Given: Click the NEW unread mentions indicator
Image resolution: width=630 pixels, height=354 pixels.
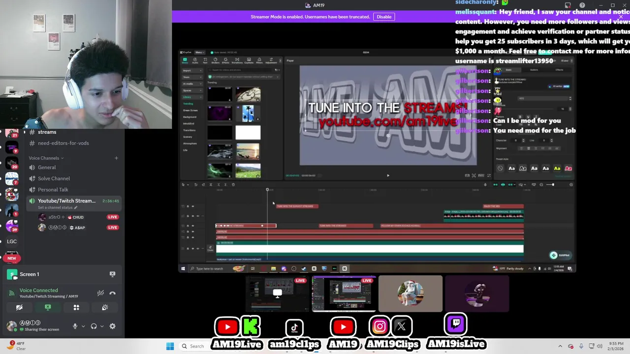Looking at the screenshot, I should [12, 258].
